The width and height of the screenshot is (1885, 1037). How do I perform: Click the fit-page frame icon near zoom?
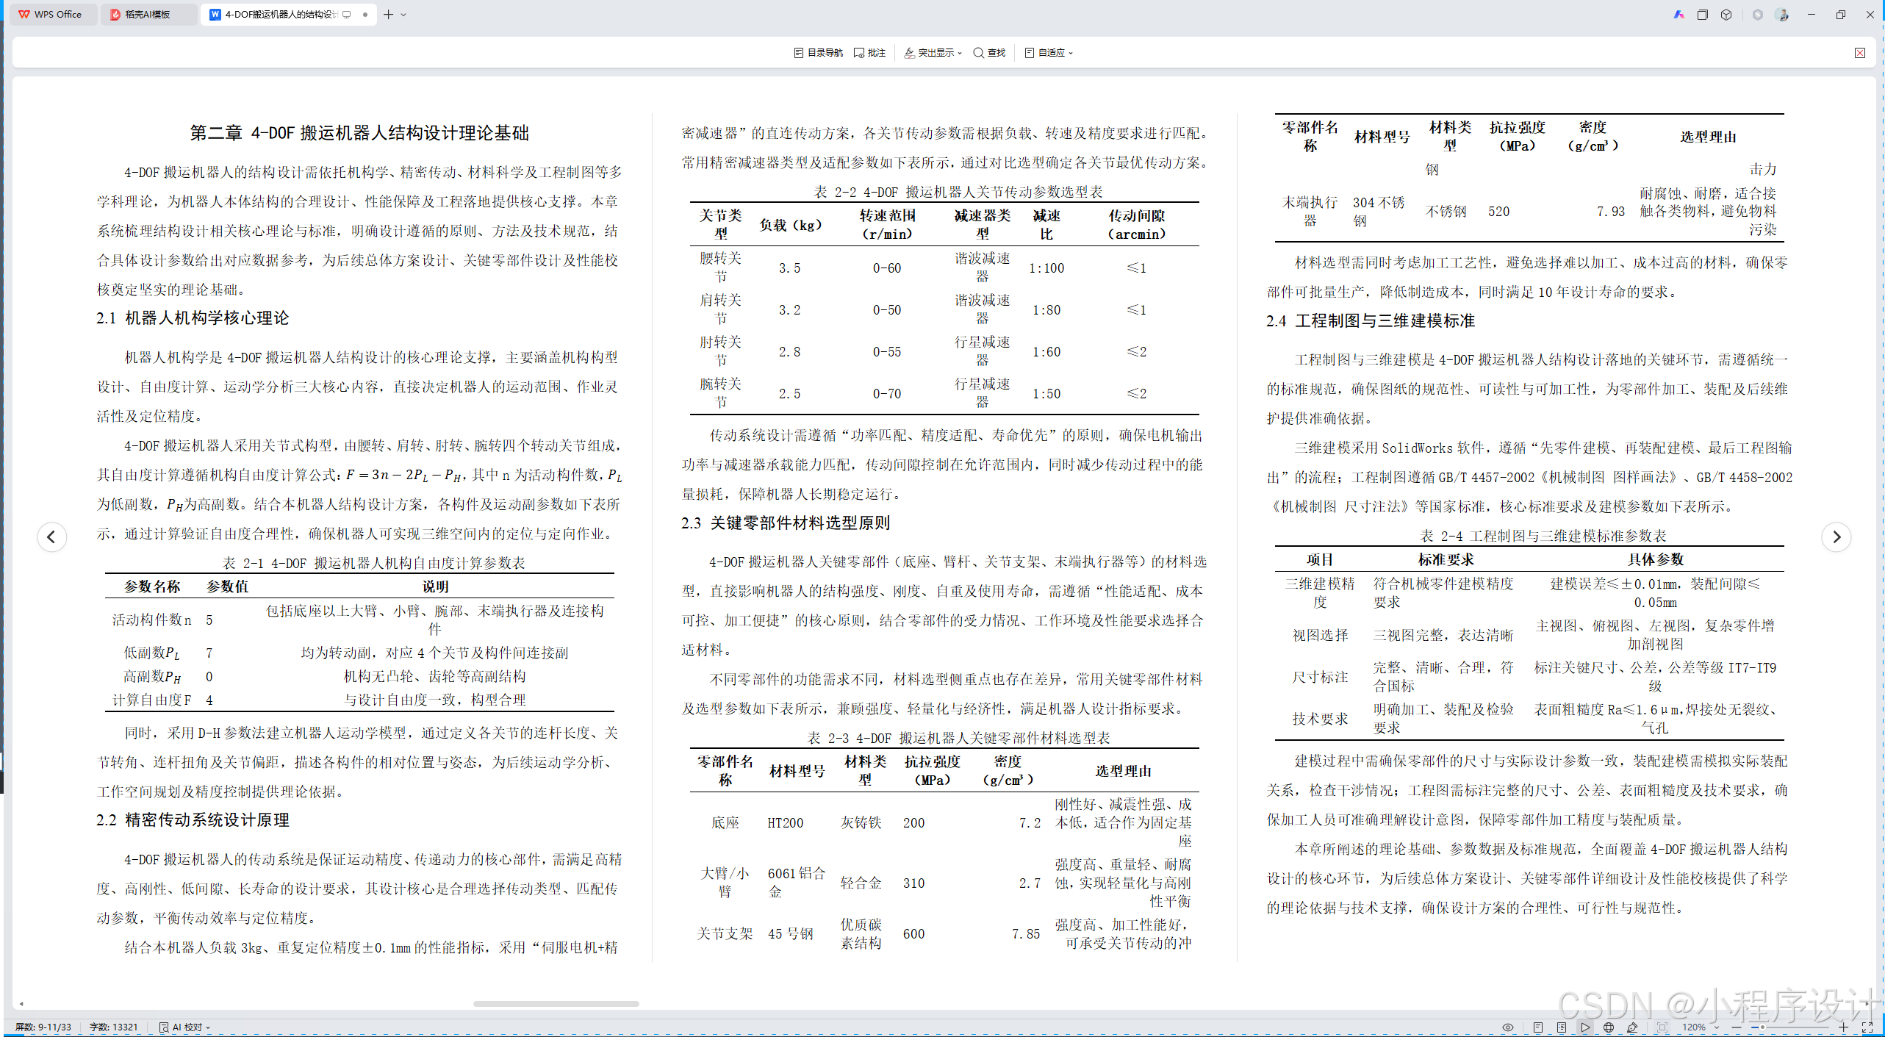pos(1662,1027)
